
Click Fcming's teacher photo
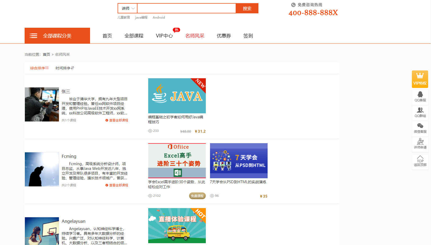(42, 169)
